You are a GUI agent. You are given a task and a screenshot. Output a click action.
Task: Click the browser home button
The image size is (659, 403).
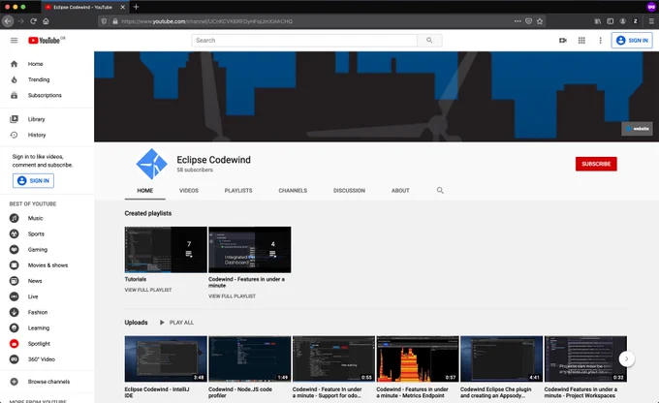click(47, 21)
